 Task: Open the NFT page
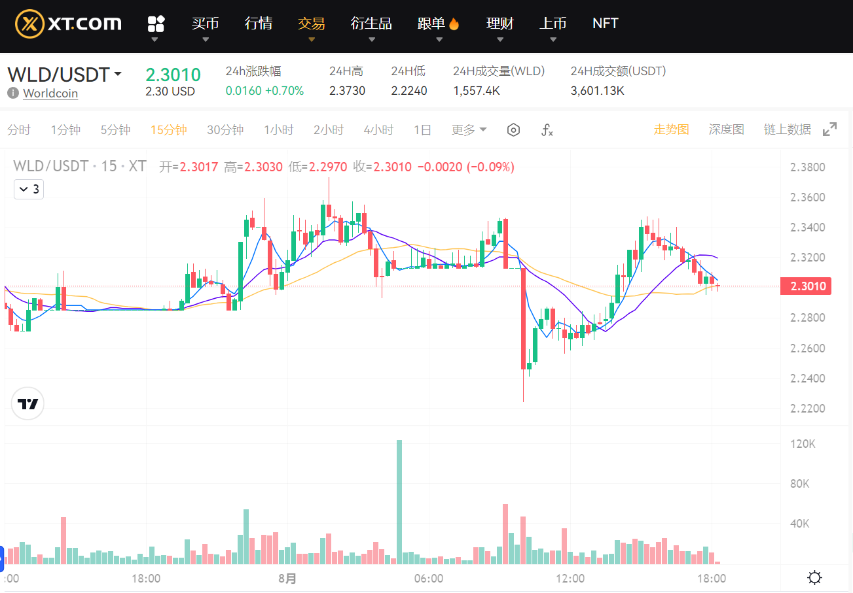point(605,24)
